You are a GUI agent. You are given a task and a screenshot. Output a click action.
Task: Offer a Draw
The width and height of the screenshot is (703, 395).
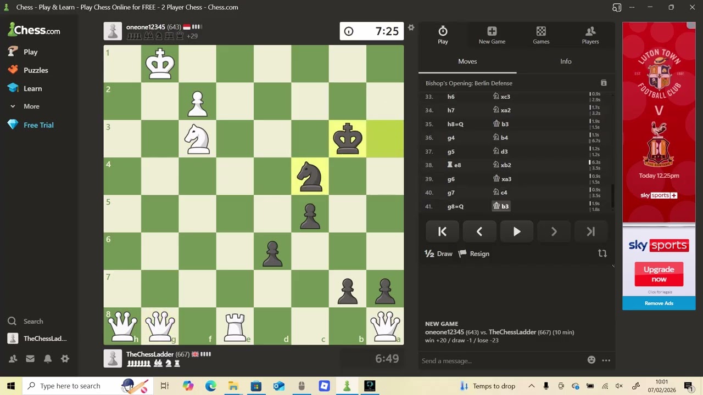coord(438,253)
